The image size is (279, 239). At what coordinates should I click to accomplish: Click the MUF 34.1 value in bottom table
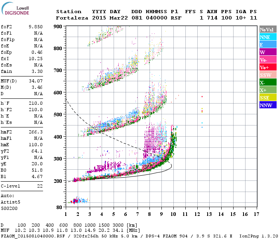(118, 231)
